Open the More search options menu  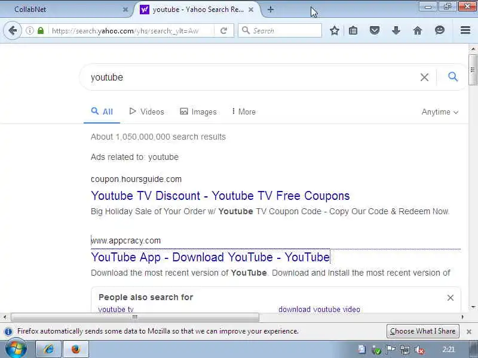click(x=244, y=112)
